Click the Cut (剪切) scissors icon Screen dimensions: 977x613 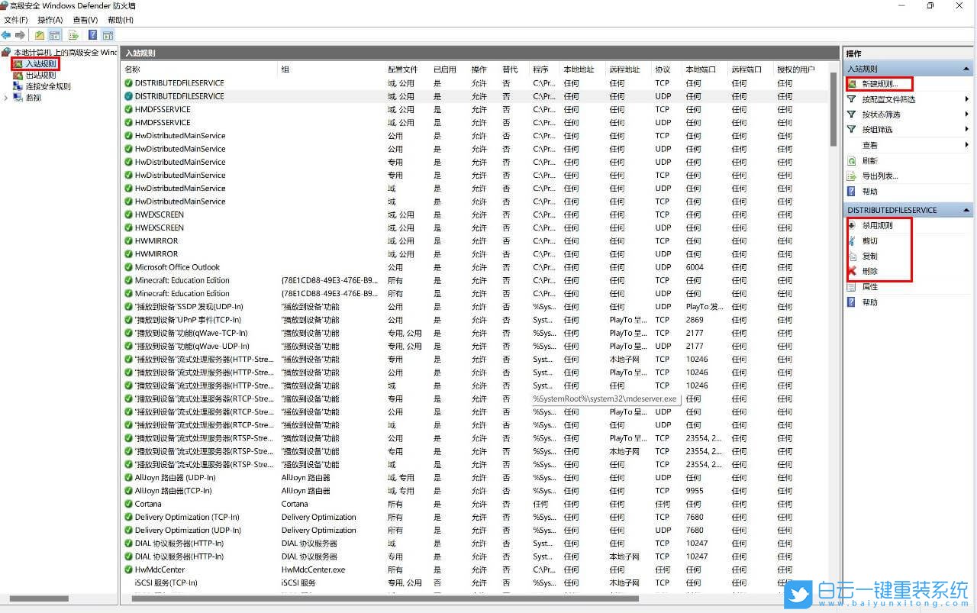point(852,240)
